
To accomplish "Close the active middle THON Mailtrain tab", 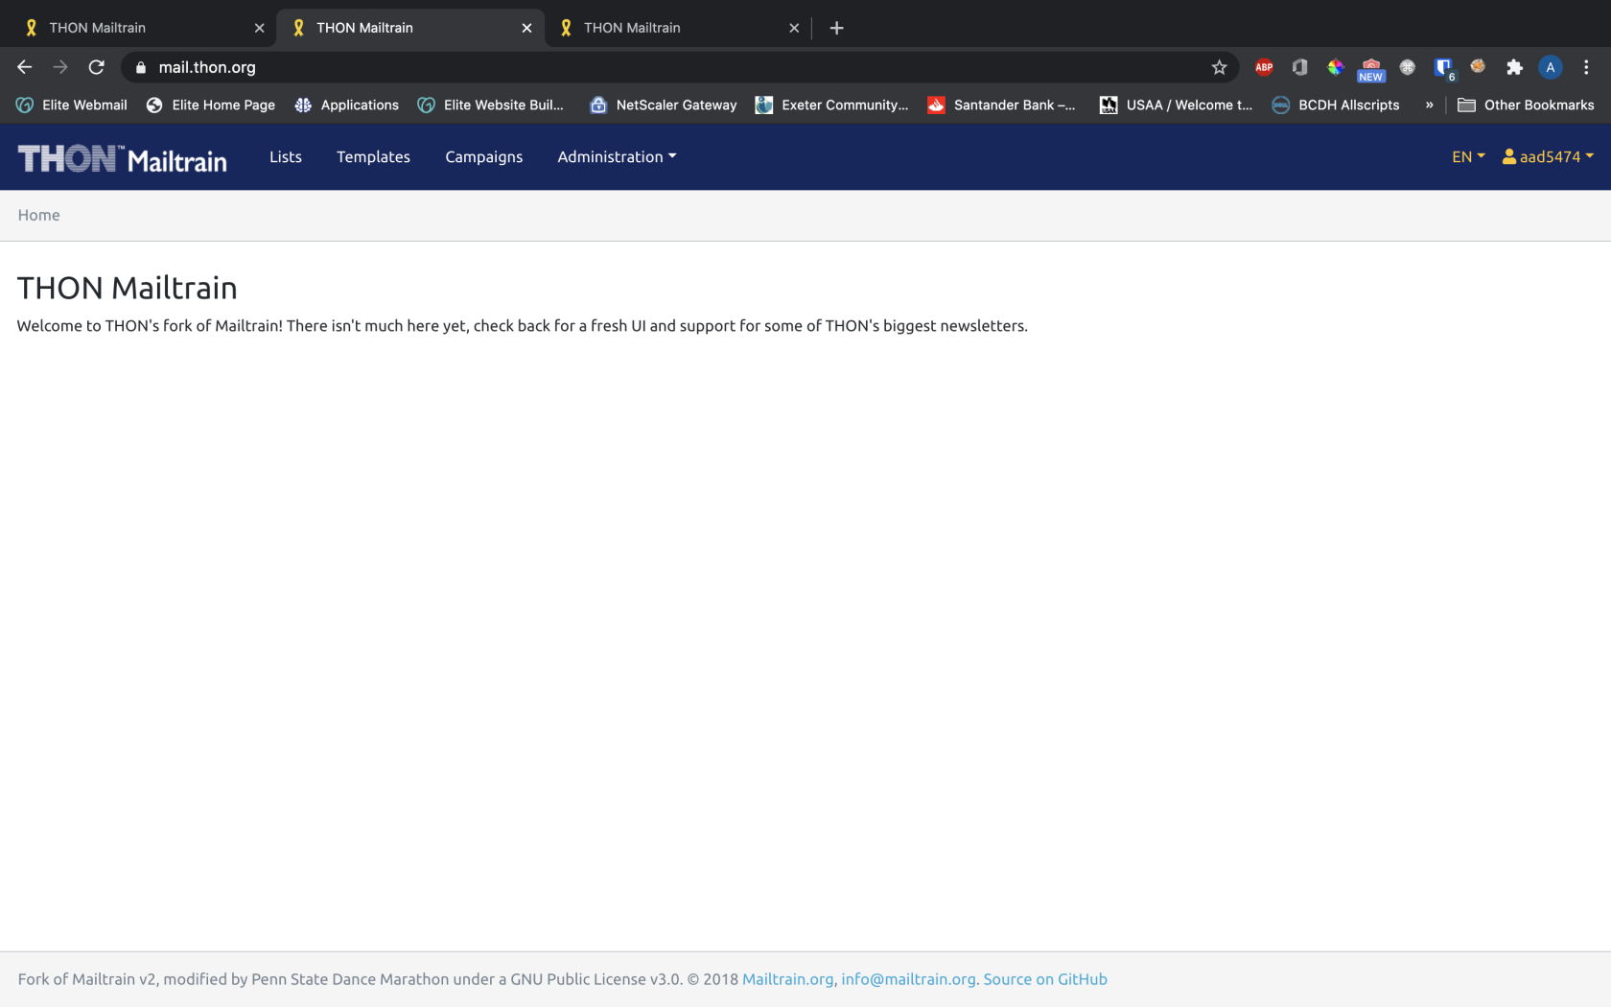I will tap(526, 28).
